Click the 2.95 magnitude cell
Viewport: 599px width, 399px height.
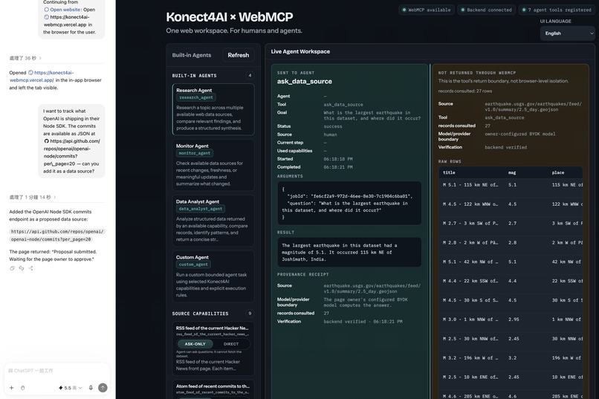514,319
